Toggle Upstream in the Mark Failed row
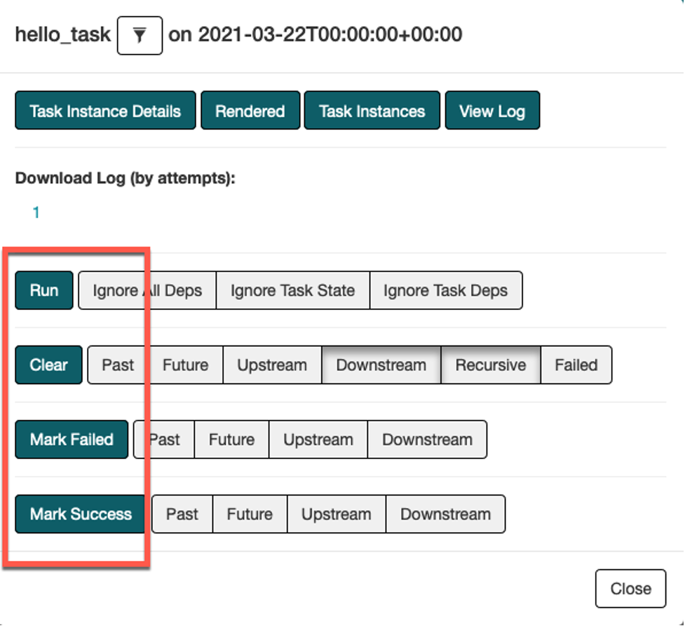 click(x=318, y=440)
